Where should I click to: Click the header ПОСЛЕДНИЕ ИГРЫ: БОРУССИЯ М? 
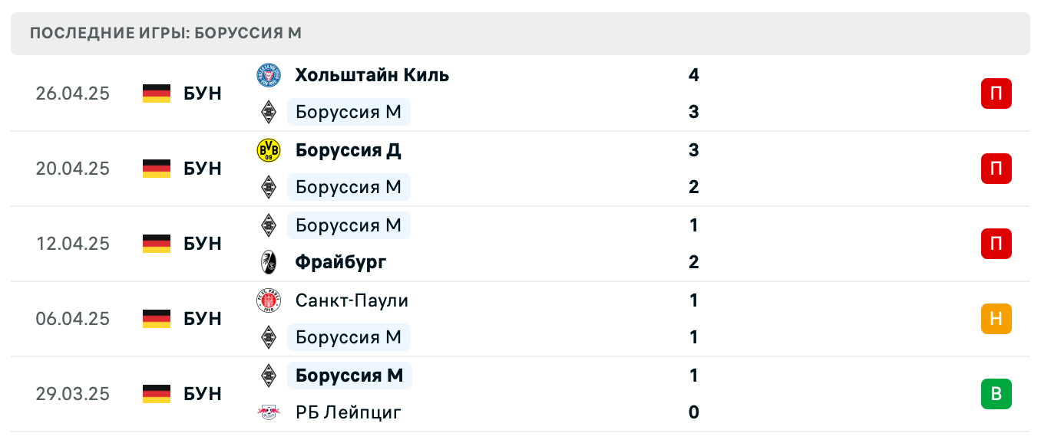(x=166, y=33)
